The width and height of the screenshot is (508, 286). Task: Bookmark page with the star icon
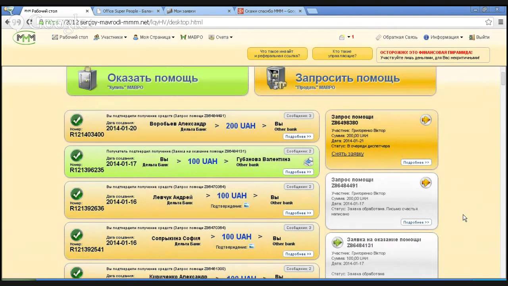[489, 22]
